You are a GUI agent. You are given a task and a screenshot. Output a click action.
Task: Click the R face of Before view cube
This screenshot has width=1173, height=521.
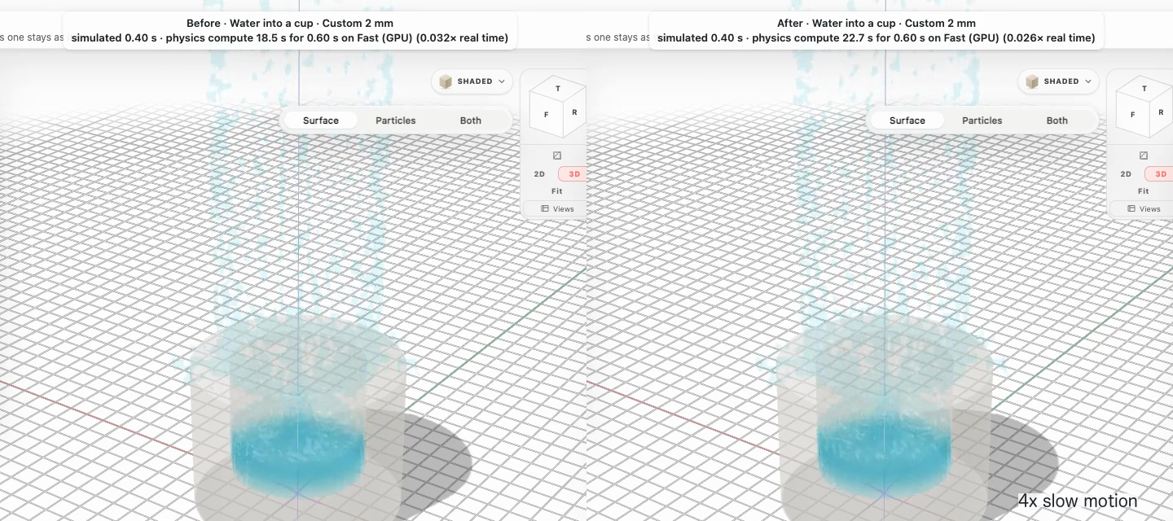[x=574, y=112]
